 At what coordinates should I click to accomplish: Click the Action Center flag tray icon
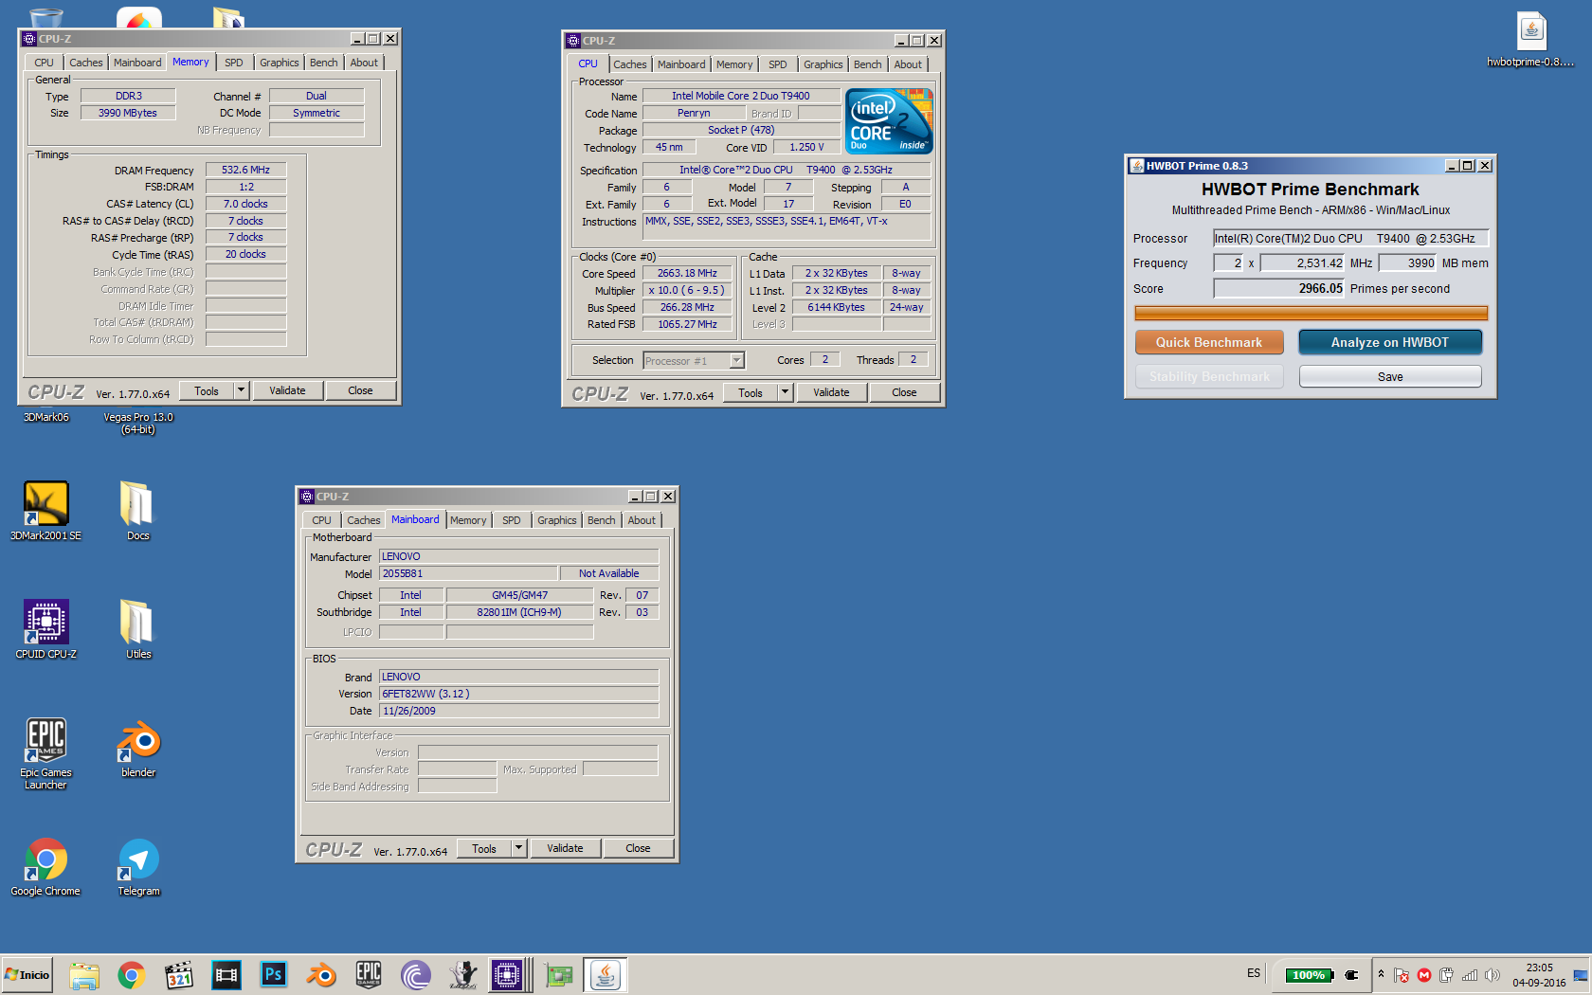(x=1402, y=975)
